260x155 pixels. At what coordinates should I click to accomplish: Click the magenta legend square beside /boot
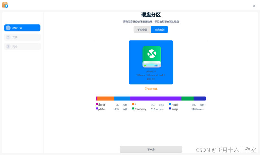[97, 104]
